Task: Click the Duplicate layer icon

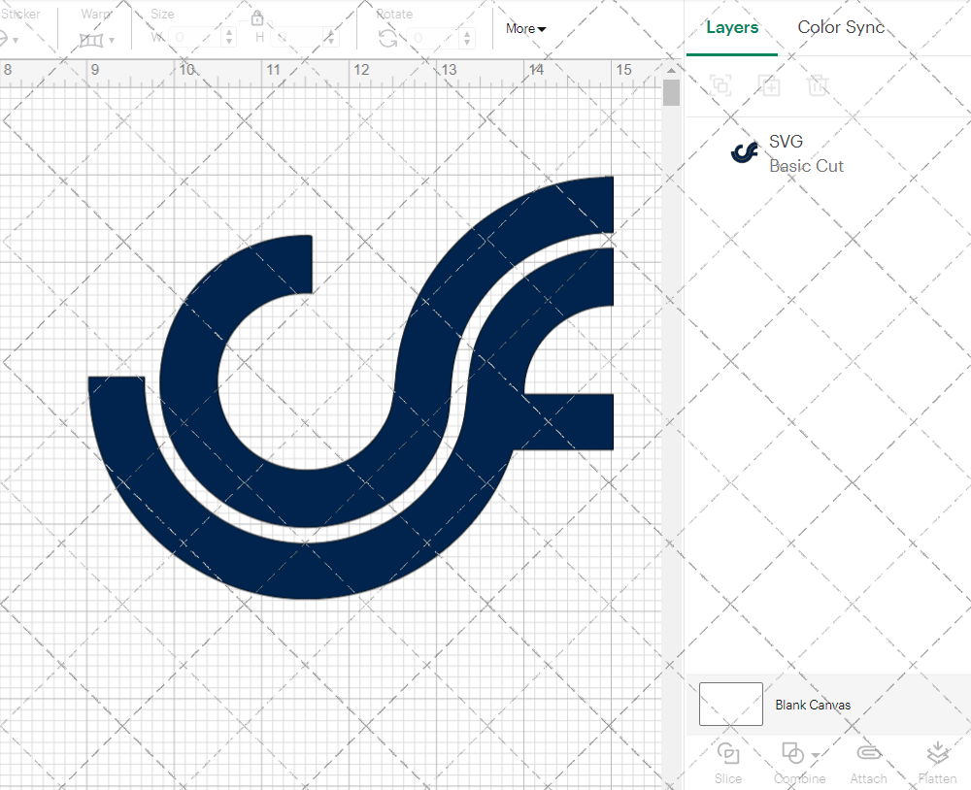Action: 769,85
